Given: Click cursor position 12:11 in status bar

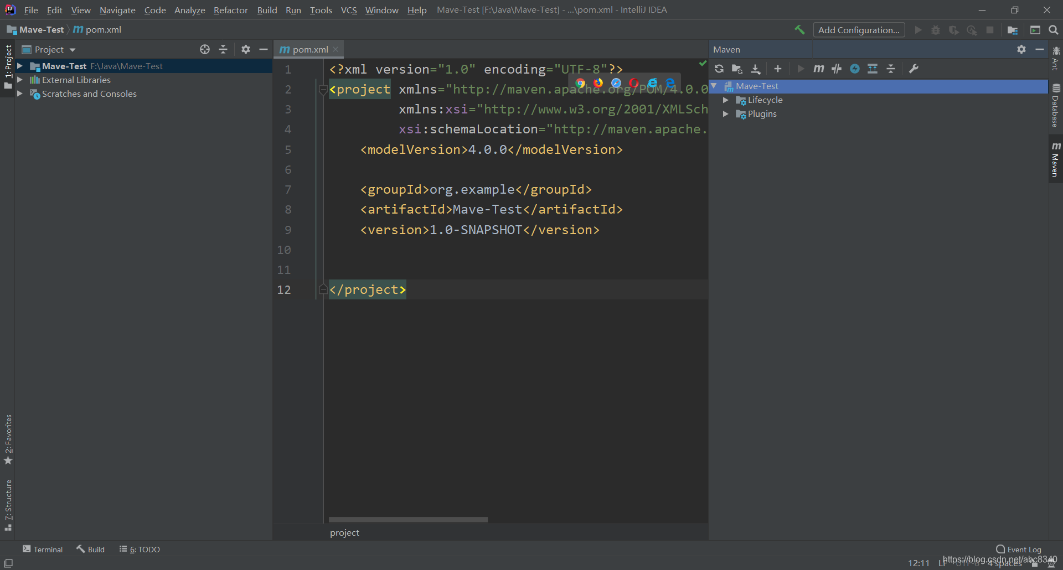Looking at the screenshot, I should [918, 563].
